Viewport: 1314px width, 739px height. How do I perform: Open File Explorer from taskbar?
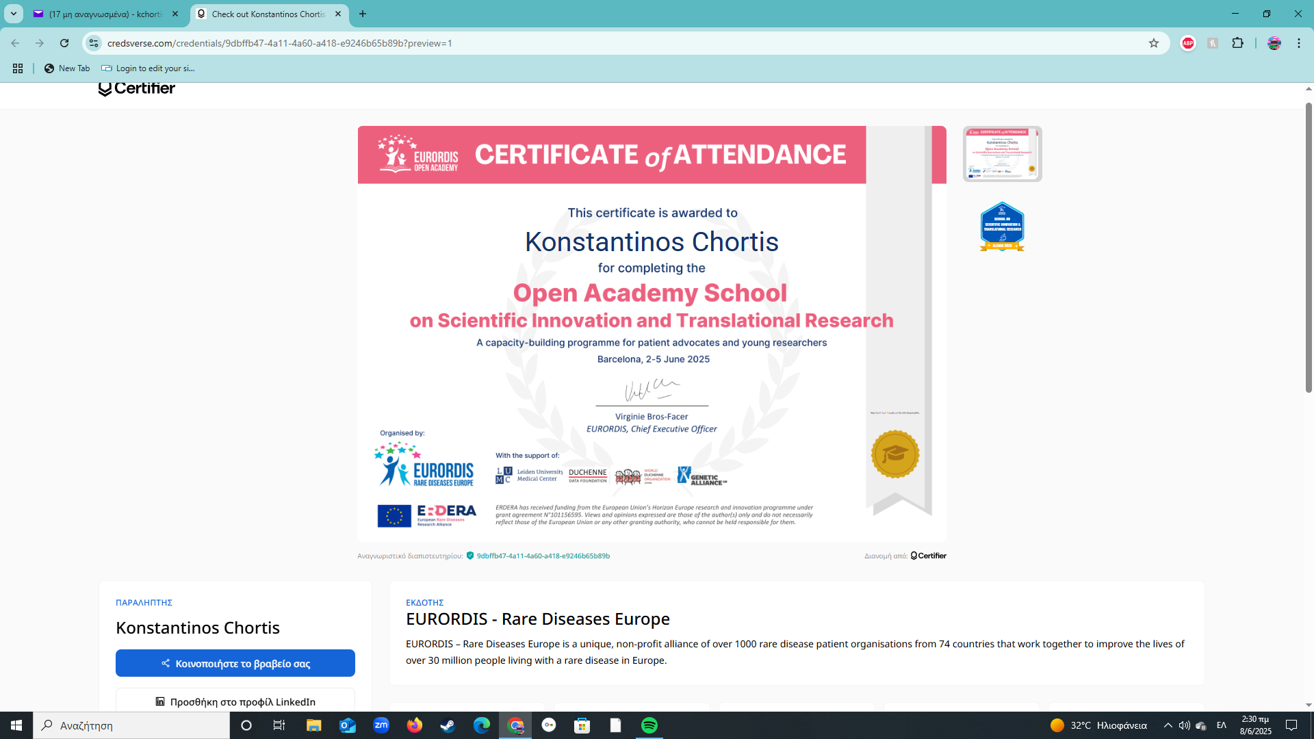click(x=313, y=725)
